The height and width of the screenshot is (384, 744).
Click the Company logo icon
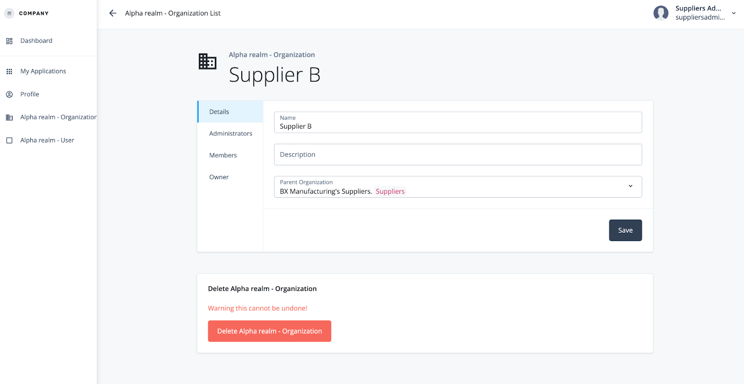point(9,13)
